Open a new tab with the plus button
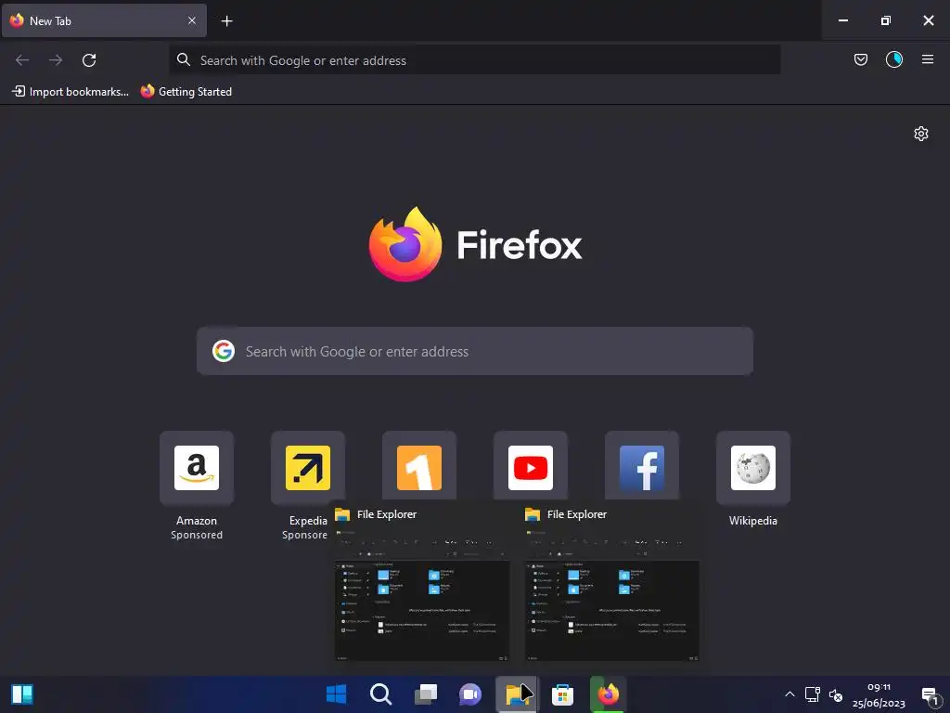 click(x=226, y=21)
